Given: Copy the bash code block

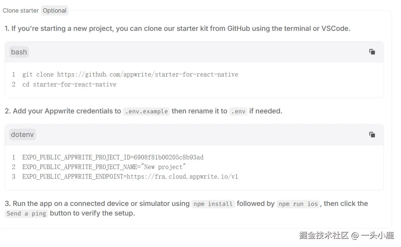Looking at the screenshot, I should click(372, 52).
